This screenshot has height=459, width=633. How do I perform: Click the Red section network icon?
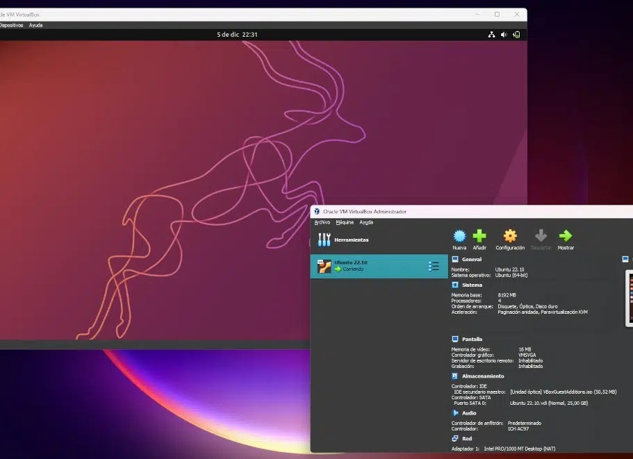[x=455, y=438]
